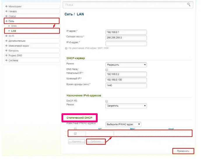Image resolution: width=216 pixels, height=160 pixels.
Task: Click the bullet icon next to Система
Action: coord(6,60)
